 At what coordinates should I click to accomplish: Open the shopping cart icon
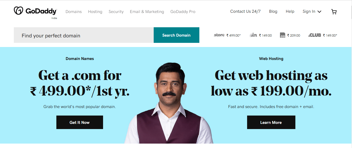point(334,12)
